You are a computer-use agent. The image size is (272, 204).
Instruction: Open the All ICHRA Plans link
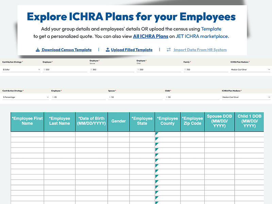[x=151, y=36]
